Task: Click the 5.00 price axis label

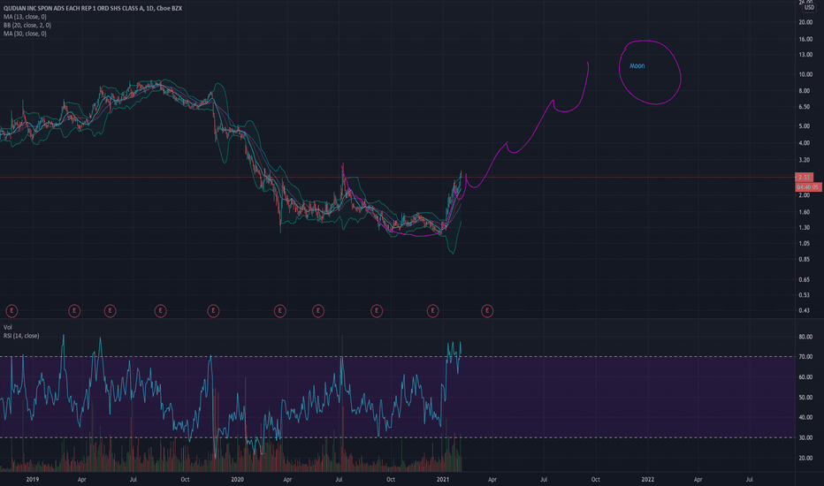Action: [804, 126]
